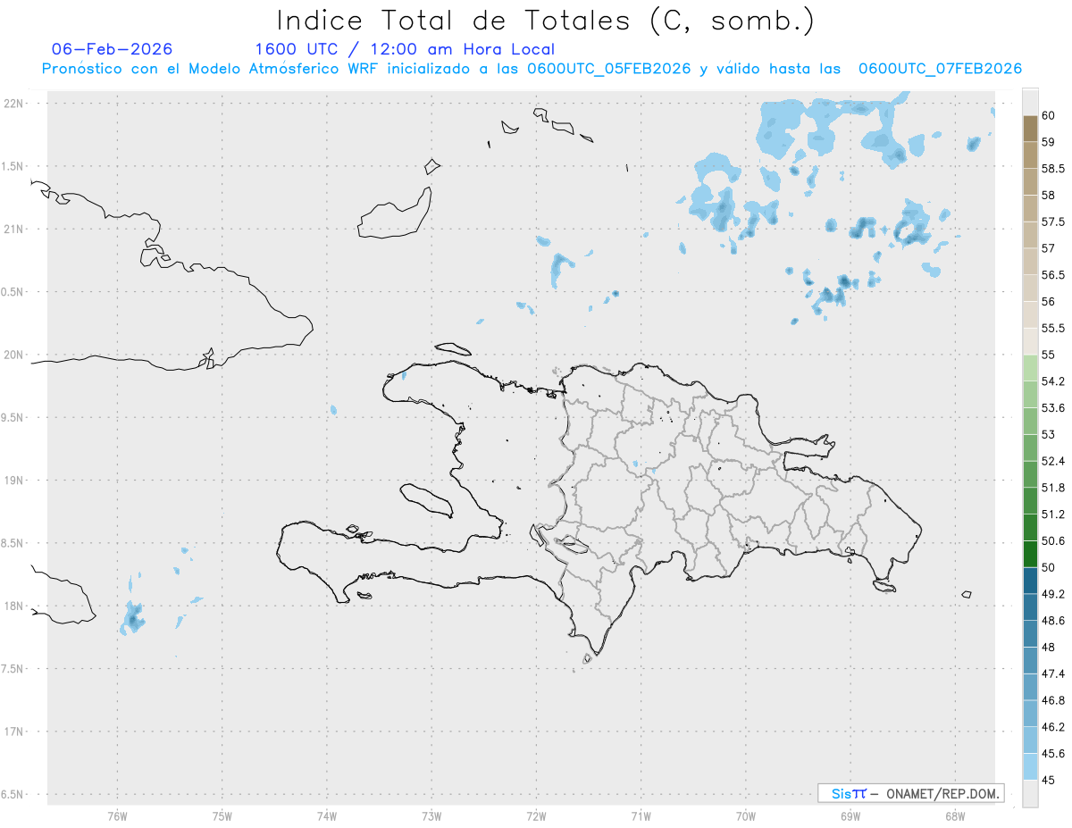1072x828 pixels.
Task: Click the "75W" longitude label
Action: tap(222, 815)
